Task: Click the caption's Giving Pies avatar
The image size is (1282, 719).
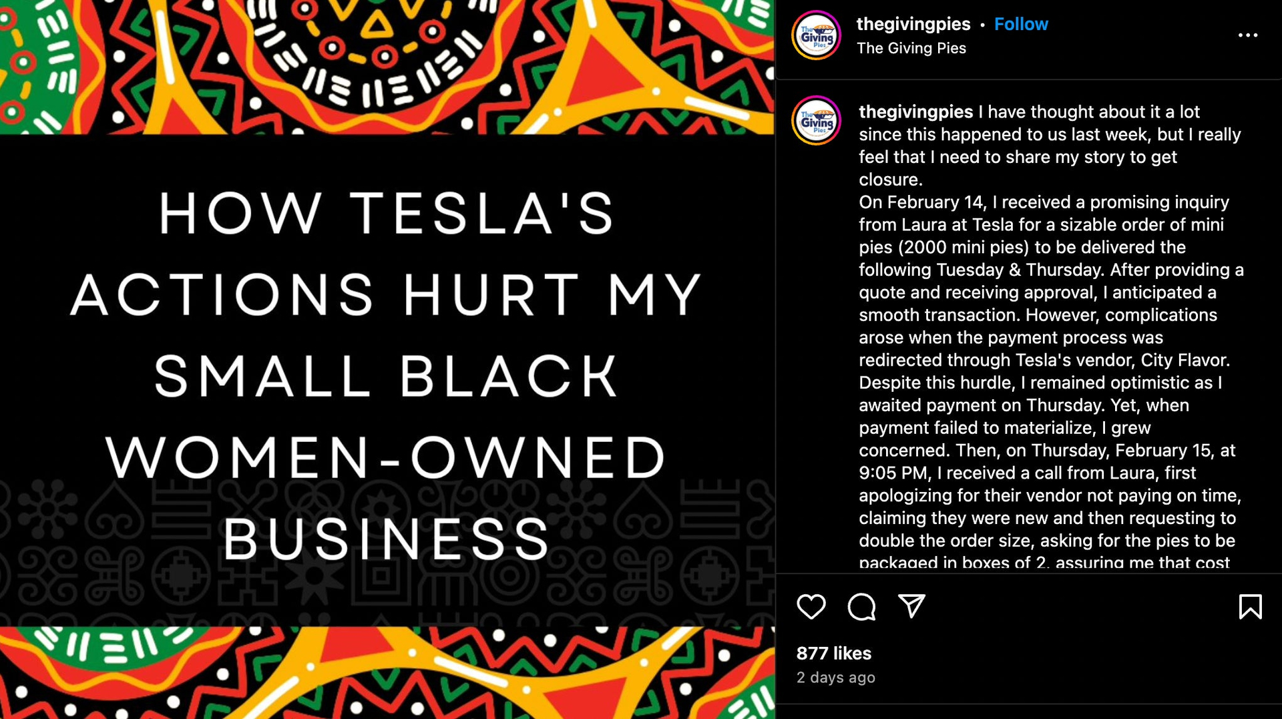Action: pos(817,121)
